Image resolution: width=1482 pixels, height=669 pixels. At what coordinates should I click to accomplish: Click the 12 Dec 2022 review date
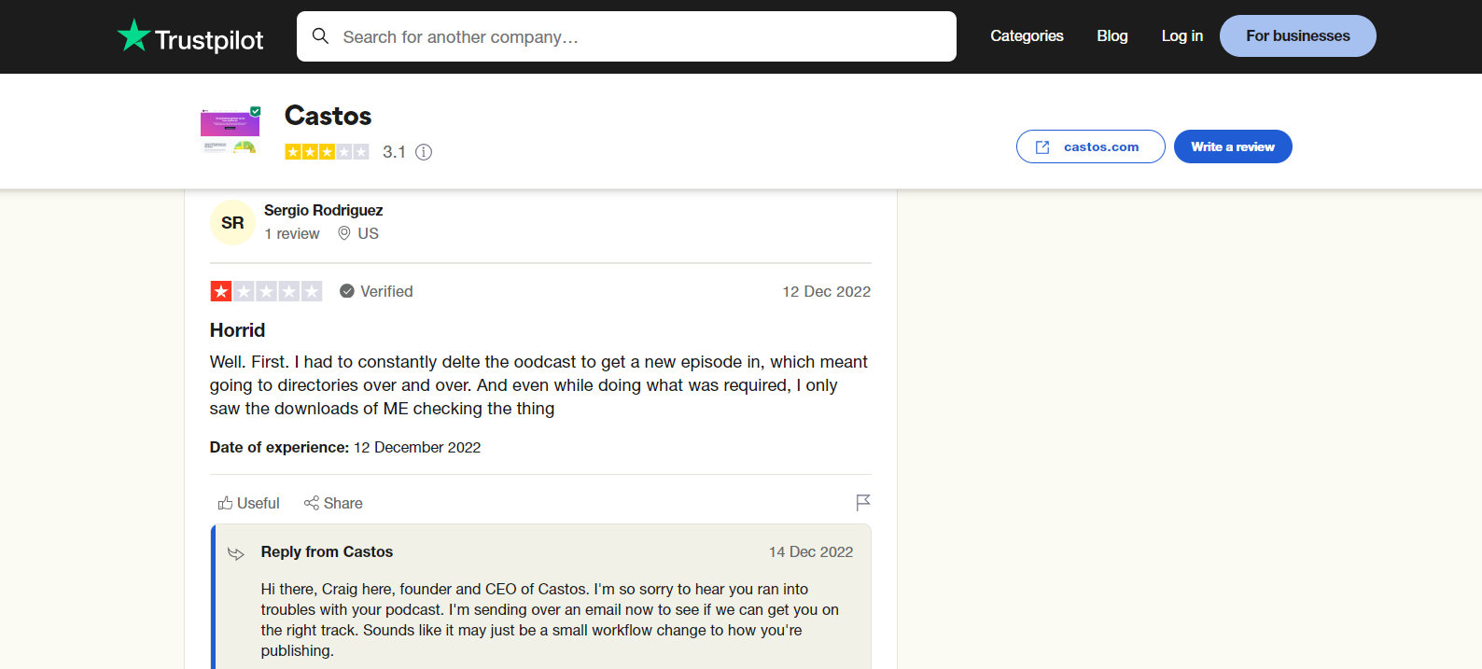(826, 291)
